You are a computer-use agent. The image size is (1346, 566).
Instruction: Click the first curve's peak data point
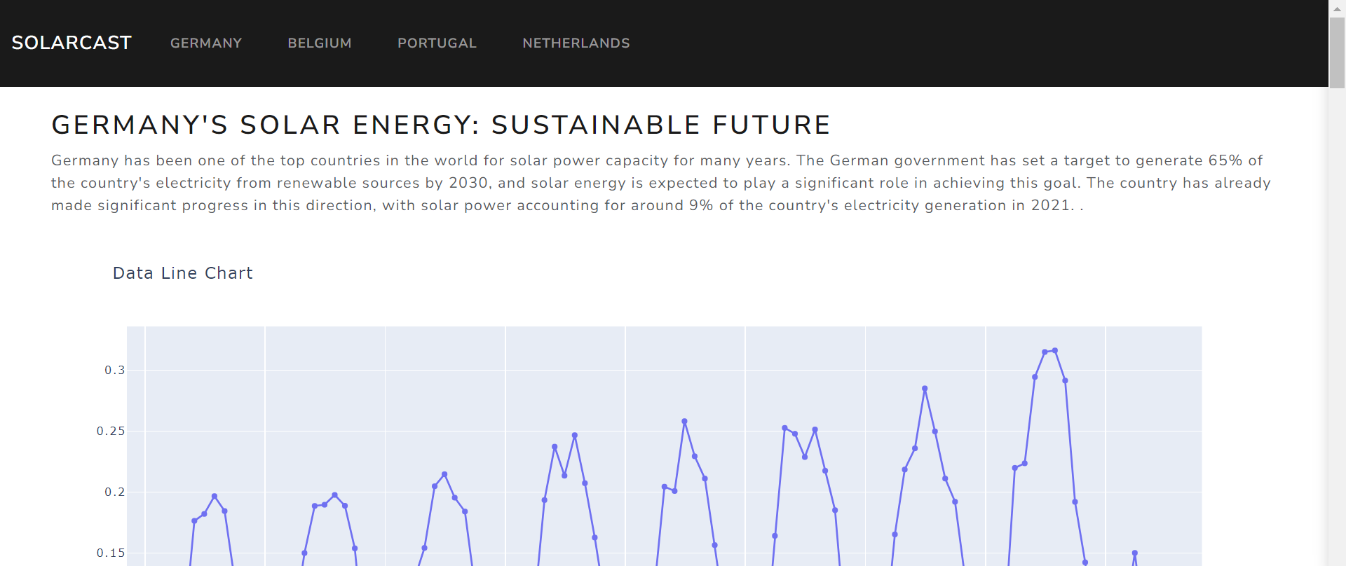click(x=215, y=497)
